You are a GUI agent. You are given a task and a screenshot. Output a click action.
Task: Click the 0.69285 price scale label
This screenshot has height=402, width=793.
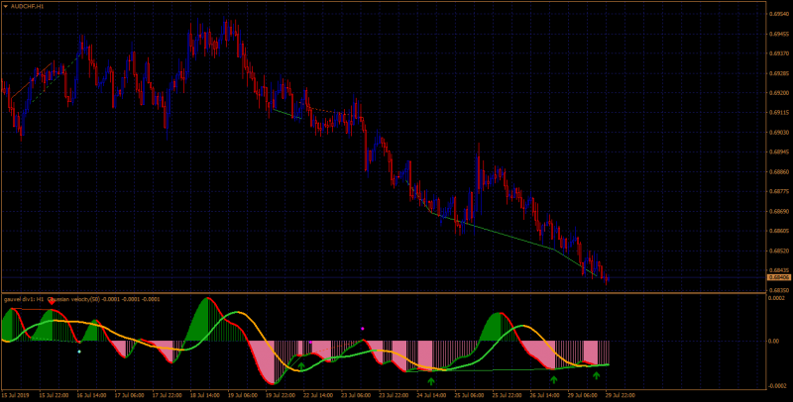coord(777,73)
